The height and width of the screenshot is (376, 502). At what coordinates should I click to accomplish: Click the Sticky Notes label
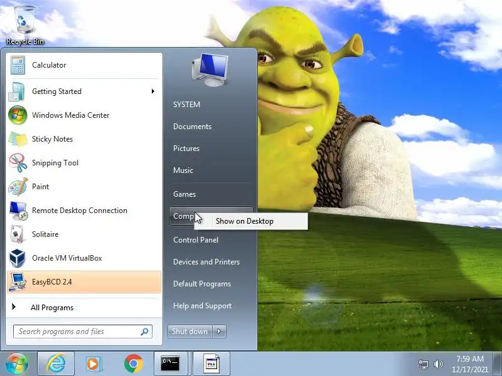pos(52,139)
